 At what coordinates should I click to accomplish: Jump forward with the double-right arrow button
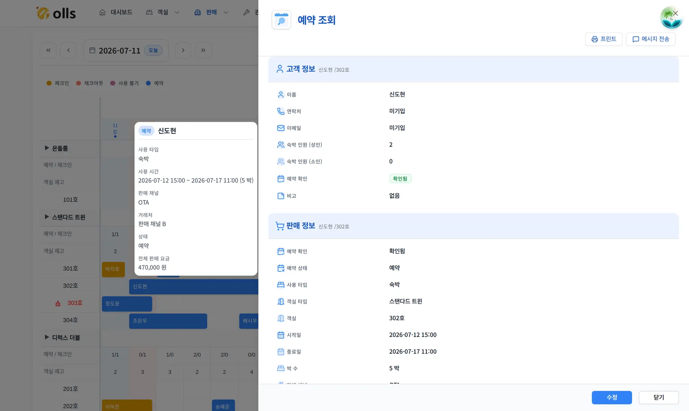(x=203, y=50)
